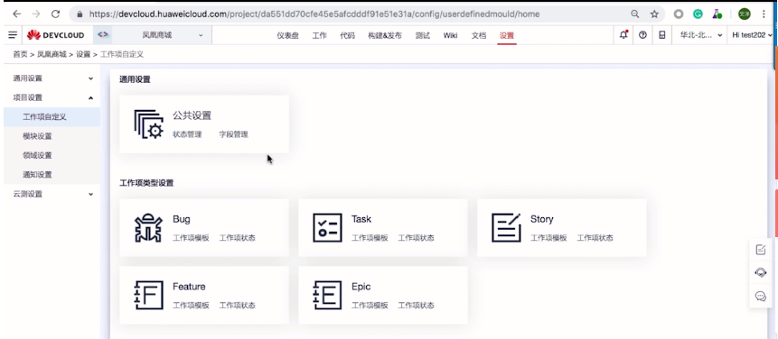Click the Epic E notebook icon
This screenshot has width=778, height=339.
click(327, 295)
